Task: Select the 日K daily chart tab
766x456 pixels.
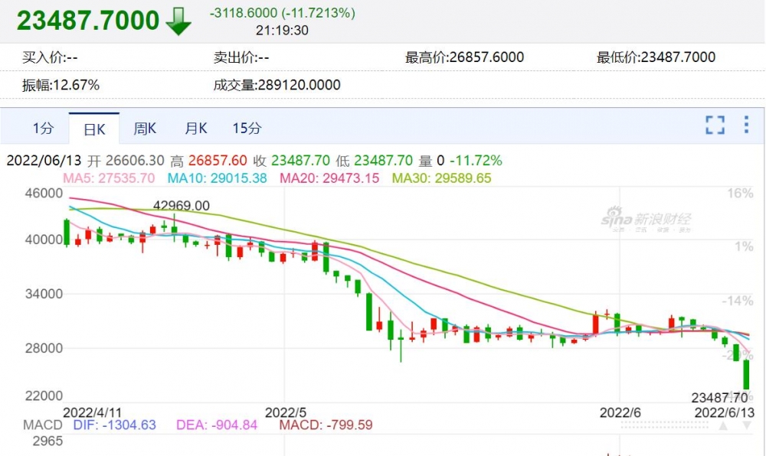Action: click(x=94, y=129)
